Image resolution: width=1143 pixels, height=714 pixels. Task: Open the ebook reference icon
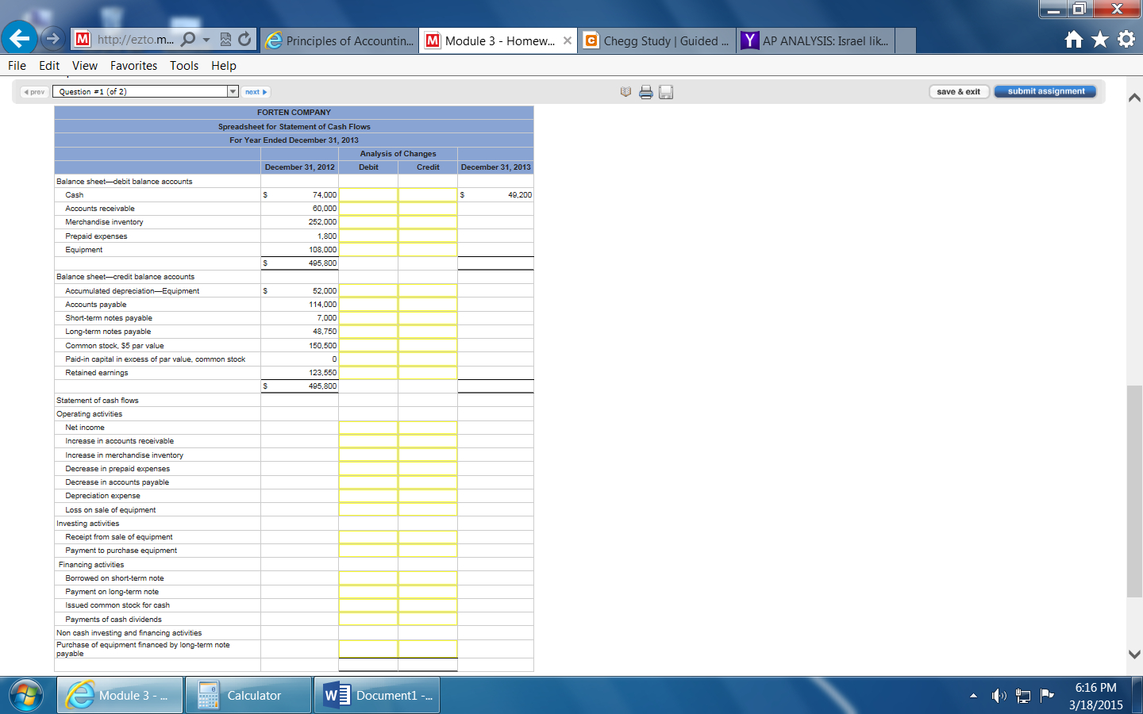[x=625, y=92]
